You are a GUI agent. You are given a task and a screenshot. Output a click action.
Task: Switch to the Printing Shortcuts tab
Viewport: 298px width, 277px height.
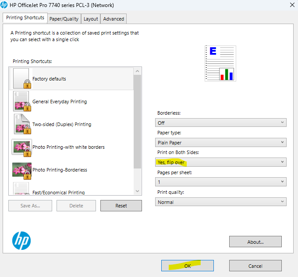[x=25, y=18]
